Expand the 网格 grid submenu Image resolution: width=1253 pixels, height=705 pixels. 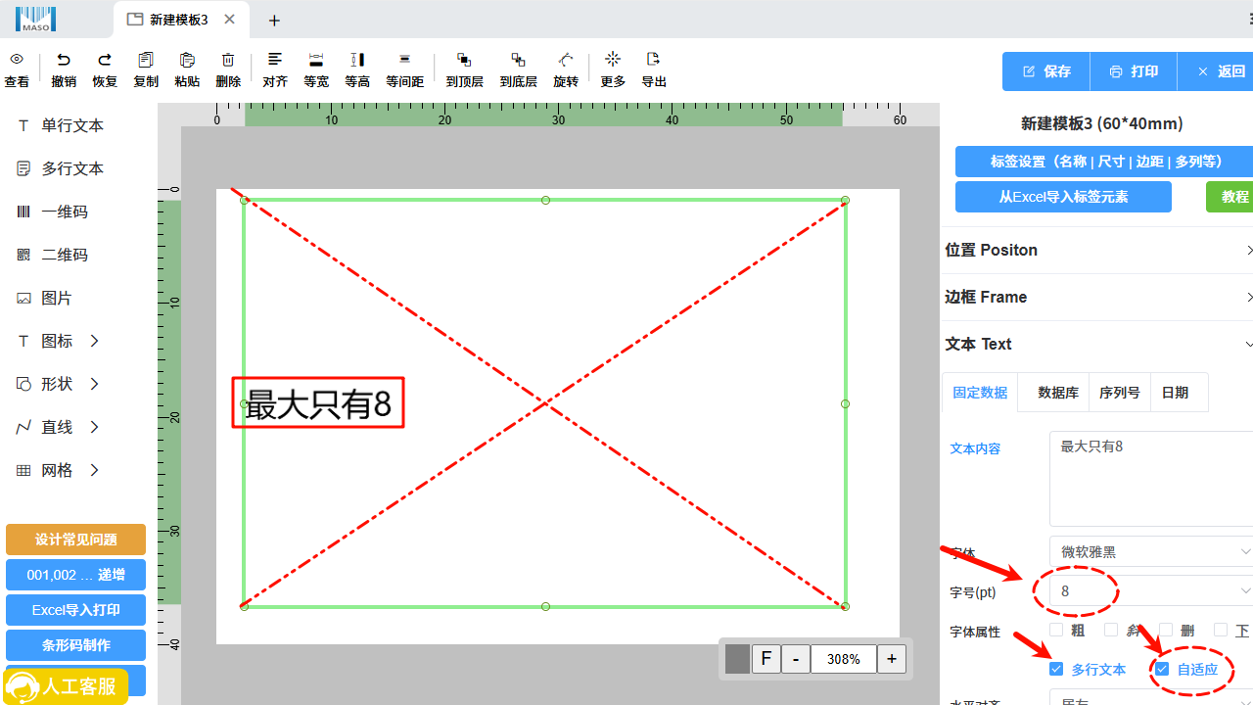(95, 470)
